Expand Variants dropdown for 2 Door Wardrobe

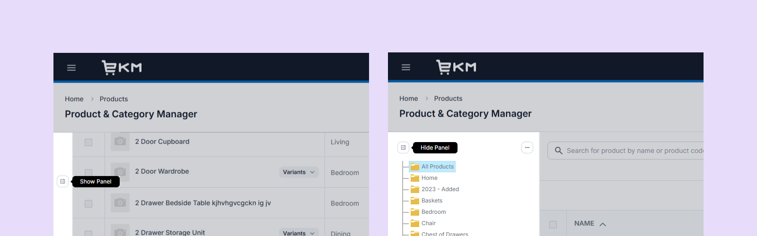(x=299, y=172)
